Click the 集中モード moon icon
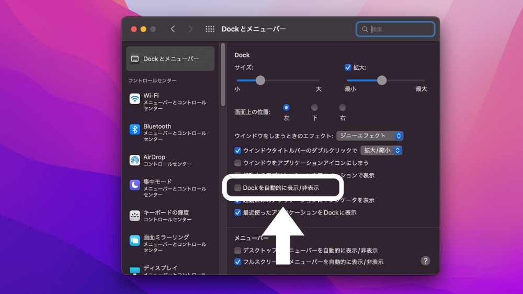This screenshot has height=294, width=523. 135,185
